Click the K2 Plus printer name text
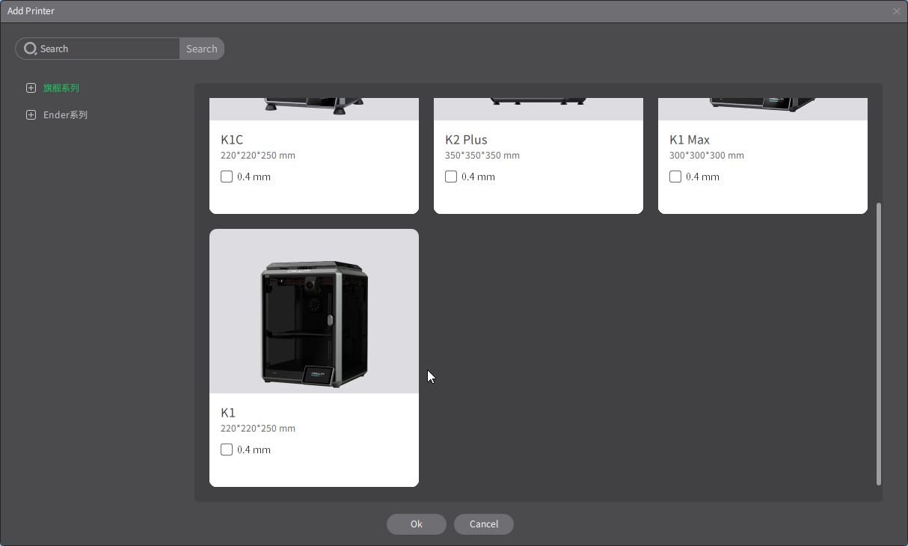The height and width of the screenshot is (546, 908). coord(466,140)
